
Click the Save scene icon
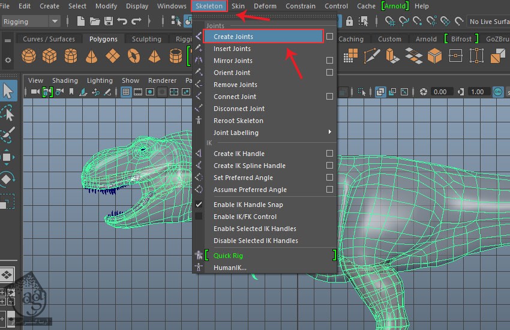(x=109, y=22)
